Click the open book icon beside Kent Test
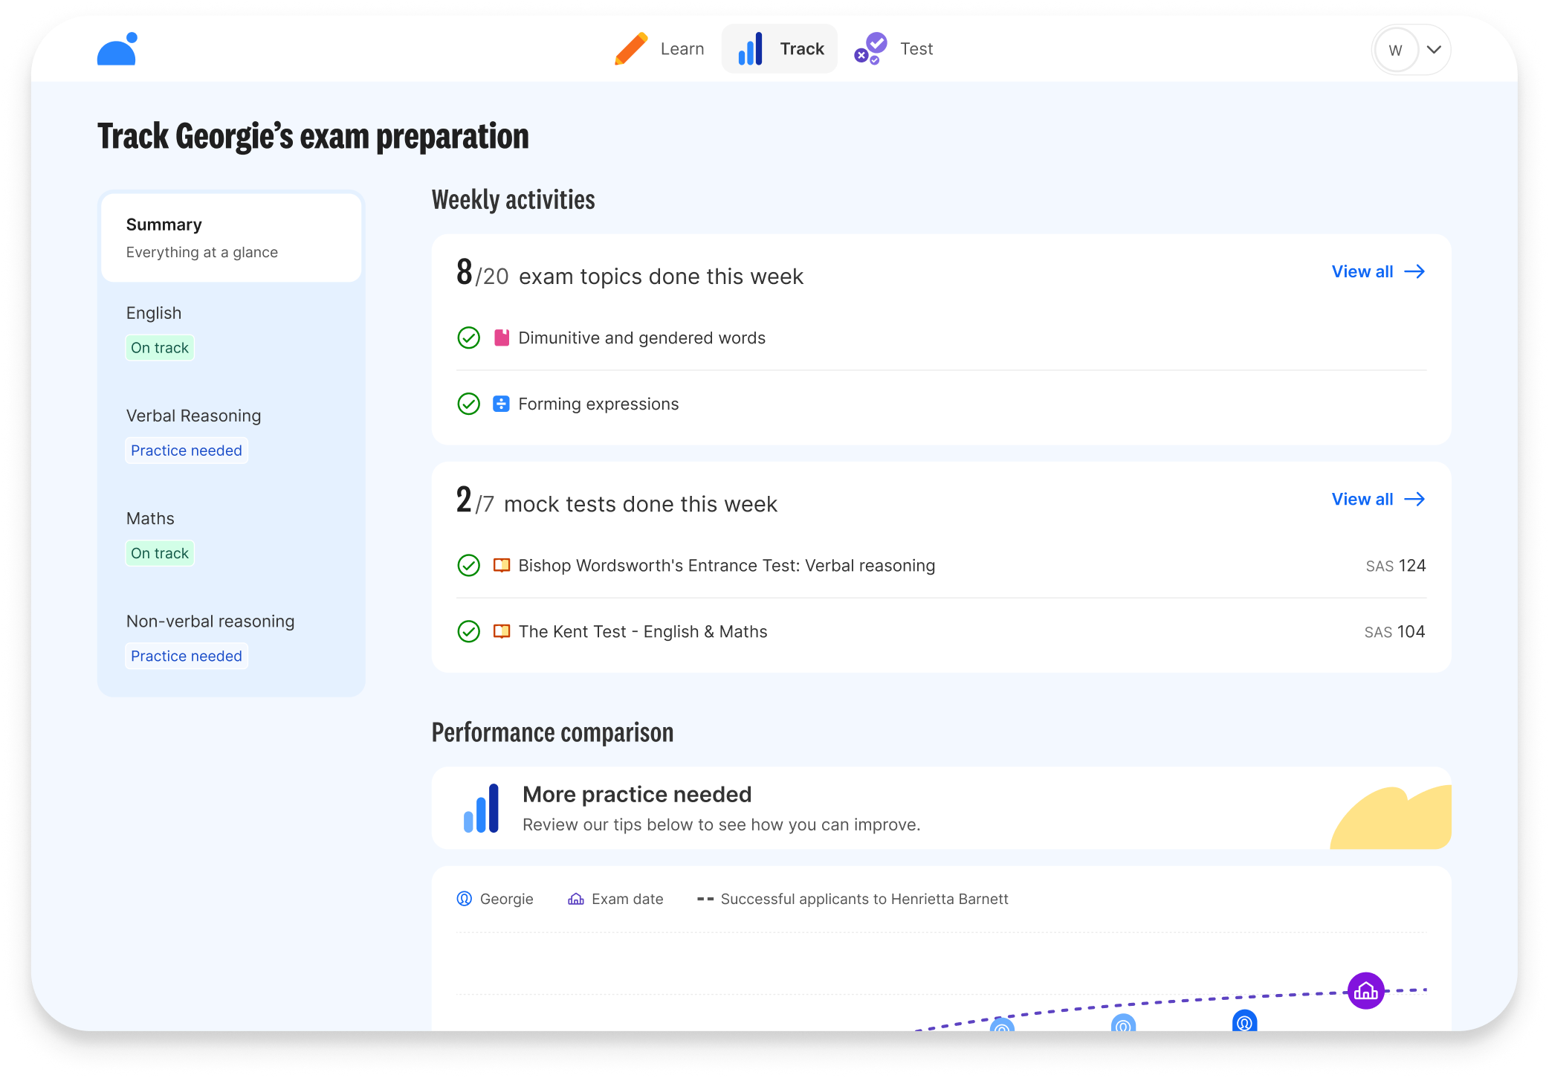Viewport: 1549px width, 1078px height. click(502, 631)
